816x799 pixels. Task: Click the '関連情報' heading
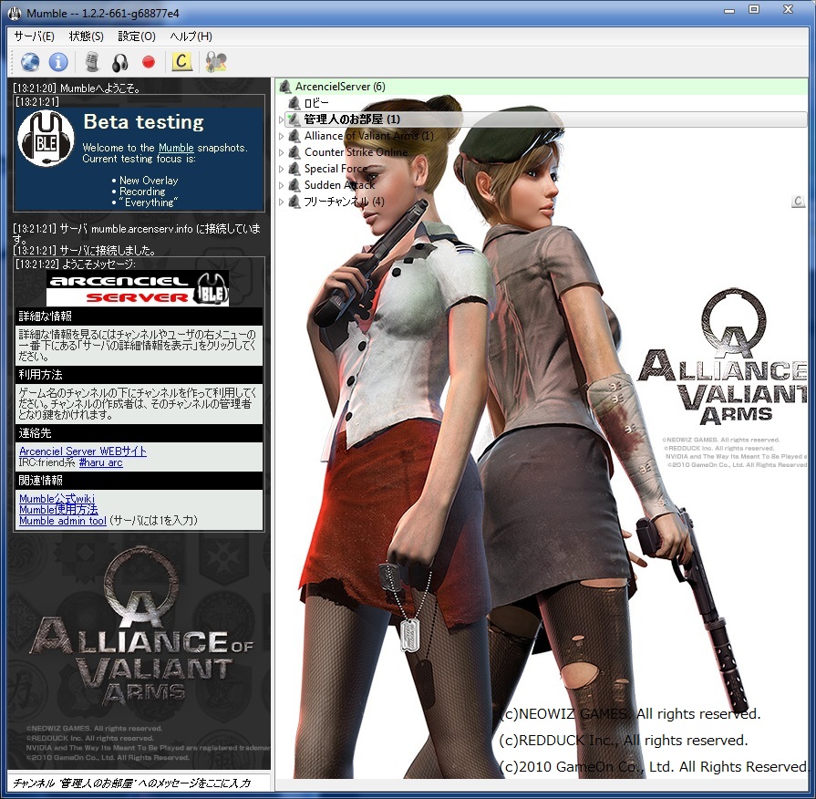pos(40,480)
